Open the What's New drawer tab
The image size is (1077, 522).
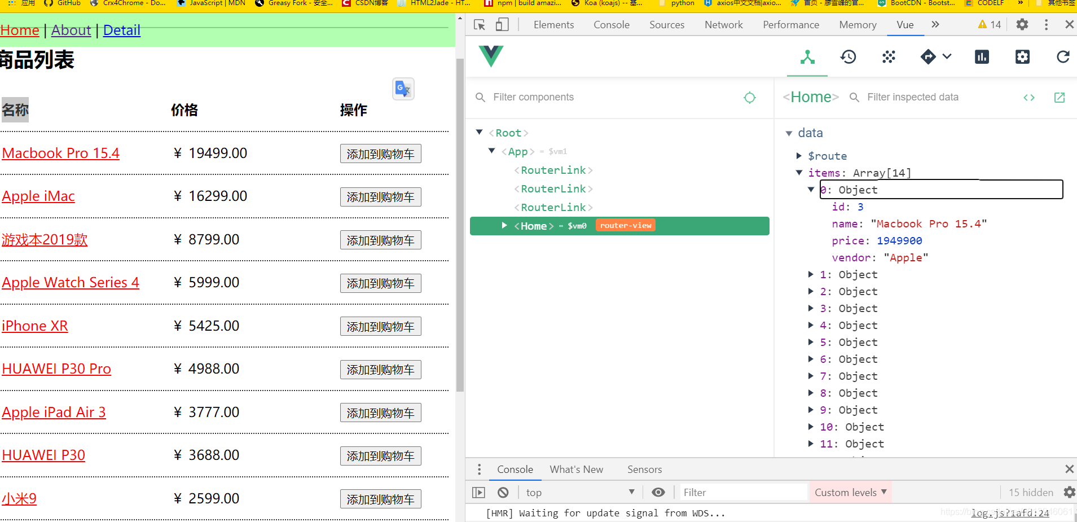point(577,470)
